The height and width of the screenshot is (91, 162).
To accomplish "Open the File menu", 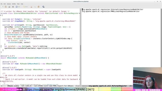I will click(2, 4).
